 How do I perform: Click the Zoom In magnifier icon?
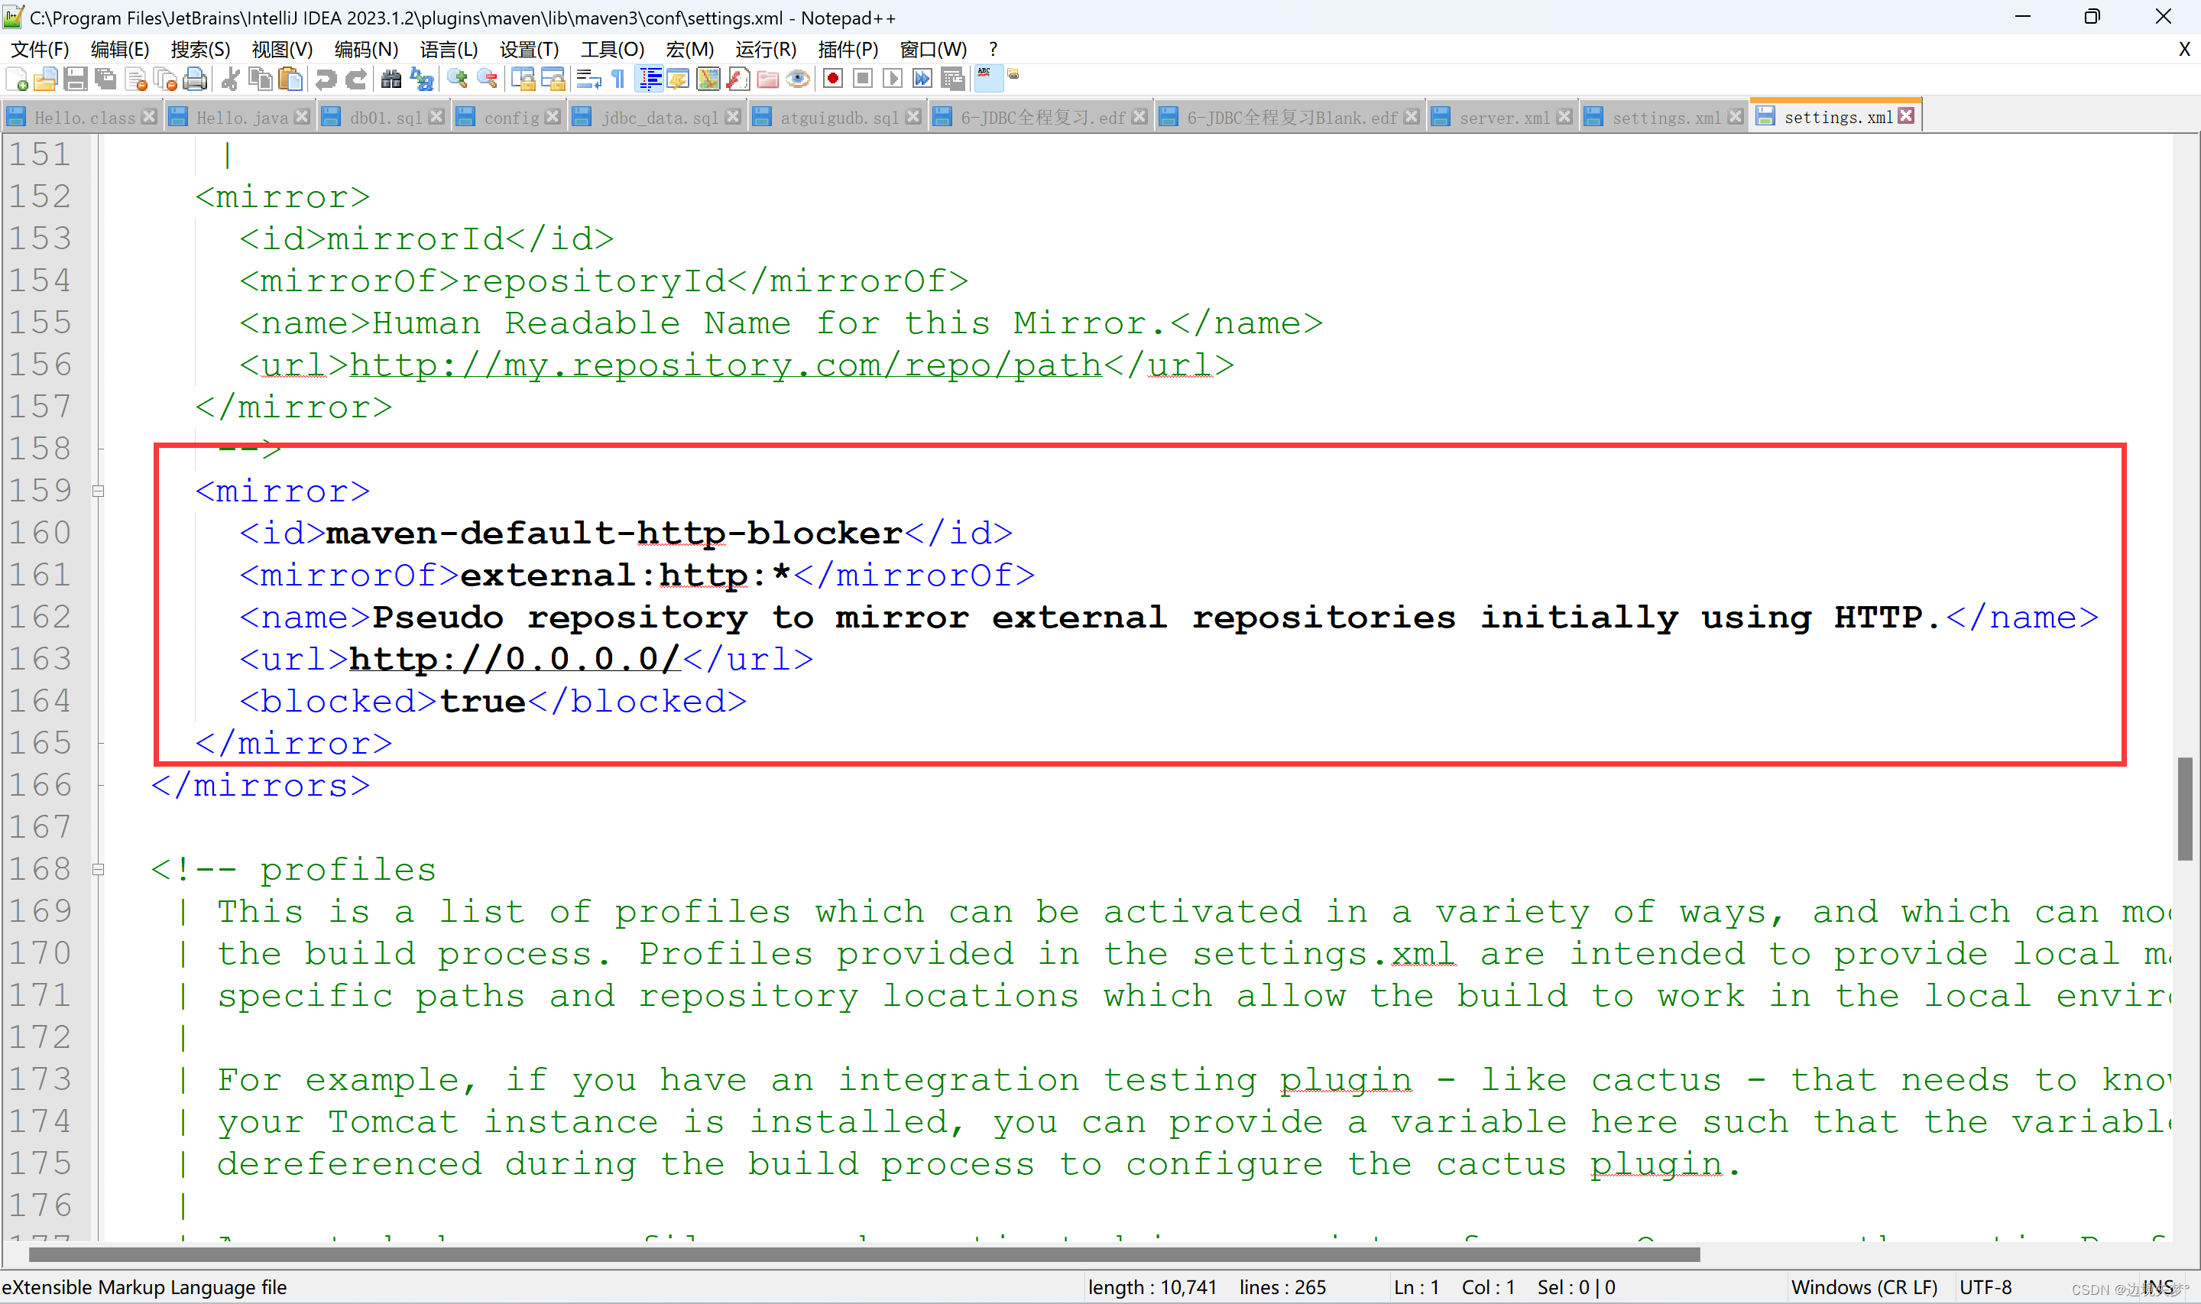click(x=457, y=79)
